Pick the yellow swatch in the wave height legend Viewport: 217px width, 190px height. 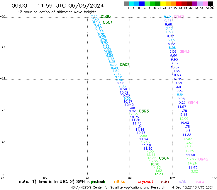[x=163, y=4]
